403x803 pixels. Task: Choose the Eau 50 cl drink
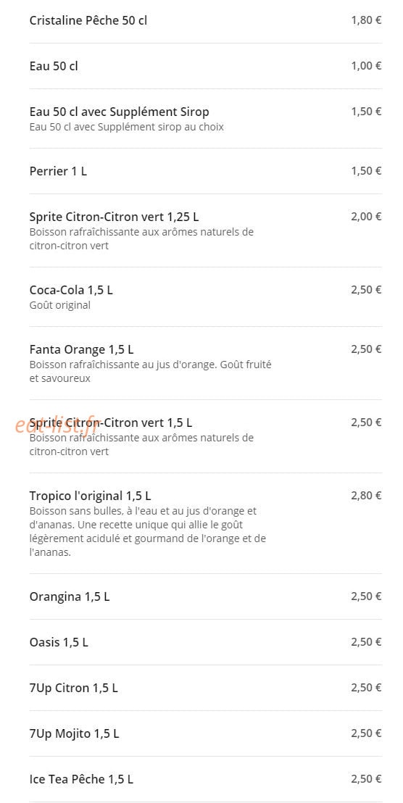(x=205, y=66)
